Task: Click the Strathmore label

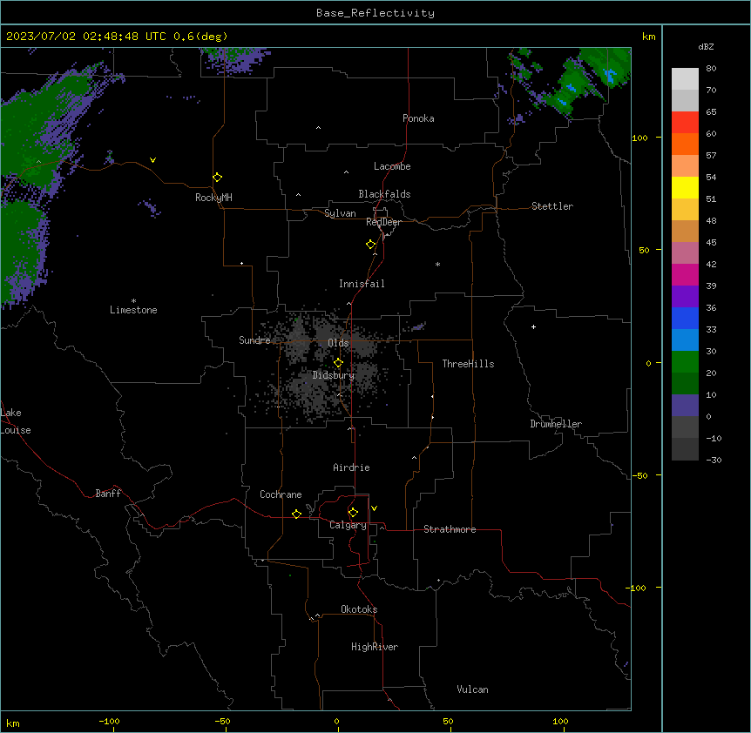Action: point(450,529)
